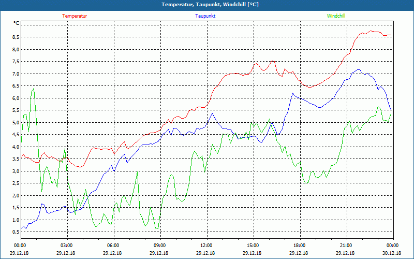Screen dimensions: 414x259
Task: Click the 03:00 time label
Action: click(x=66, y=246)
